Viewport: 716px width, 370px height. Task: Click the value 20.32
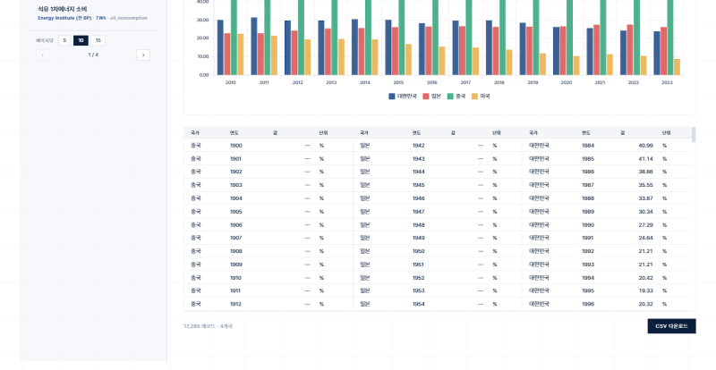(x=645, y=304)
